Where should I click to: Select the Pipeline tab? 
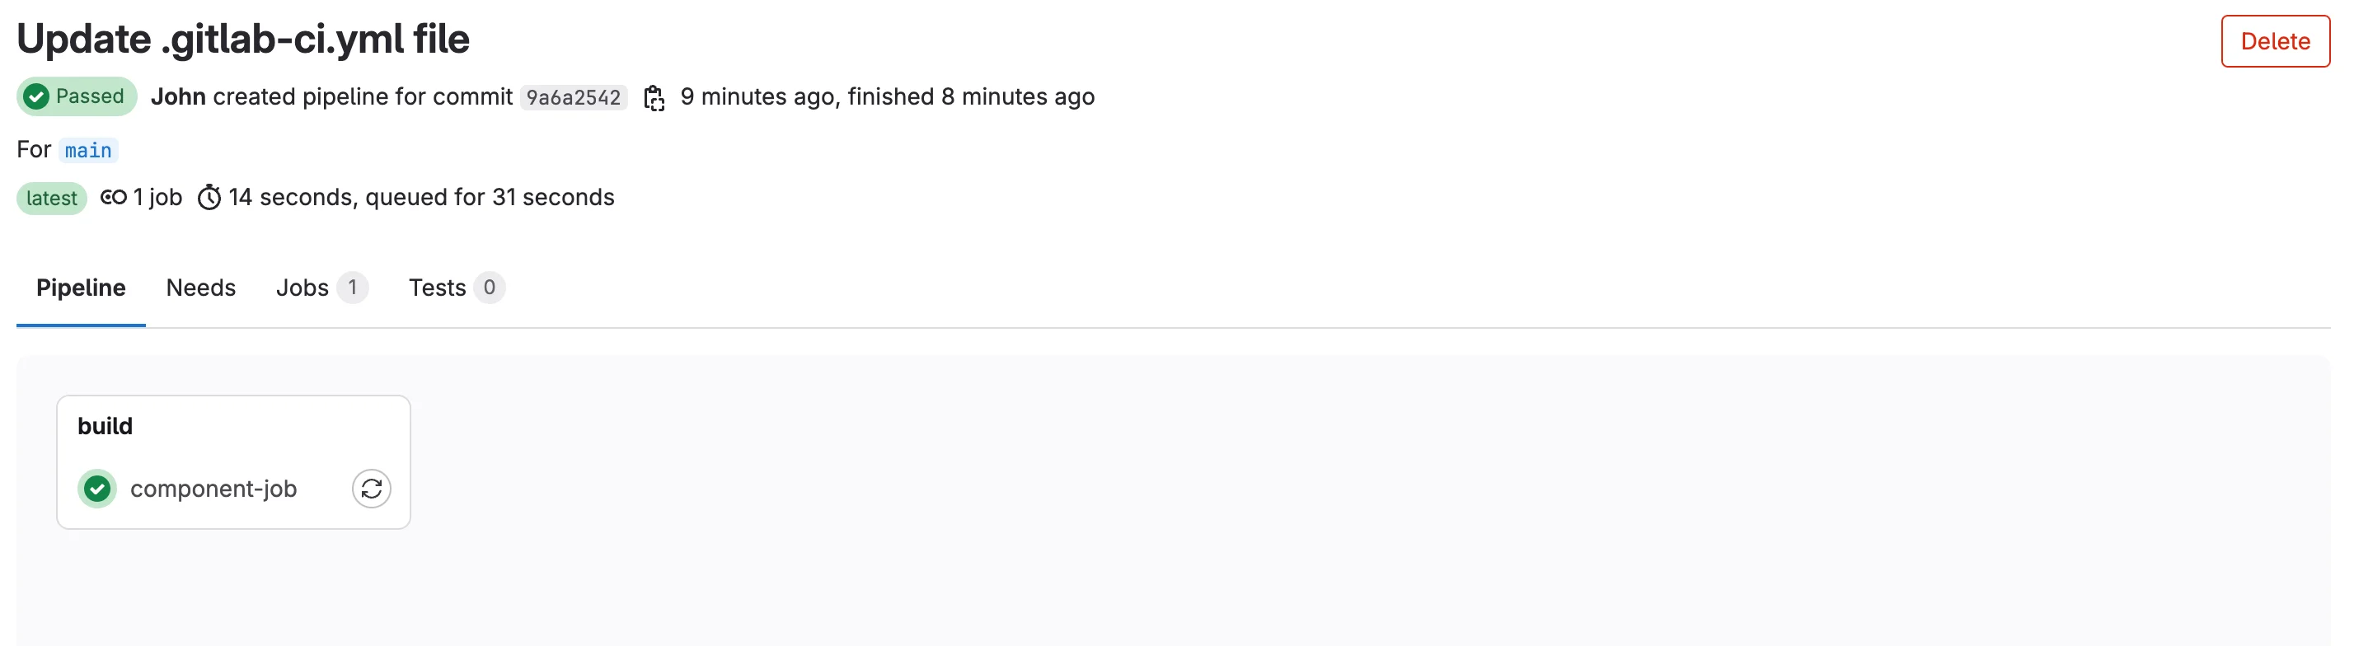81,287
